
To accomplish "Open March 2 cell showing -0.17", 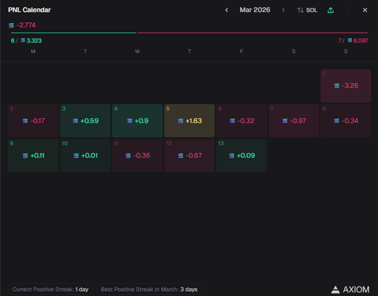I will 33,120.
